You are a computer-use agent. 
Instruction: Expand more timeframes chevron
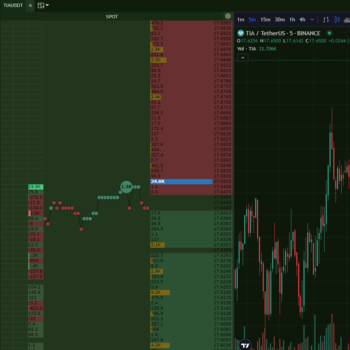coord(312,19)
